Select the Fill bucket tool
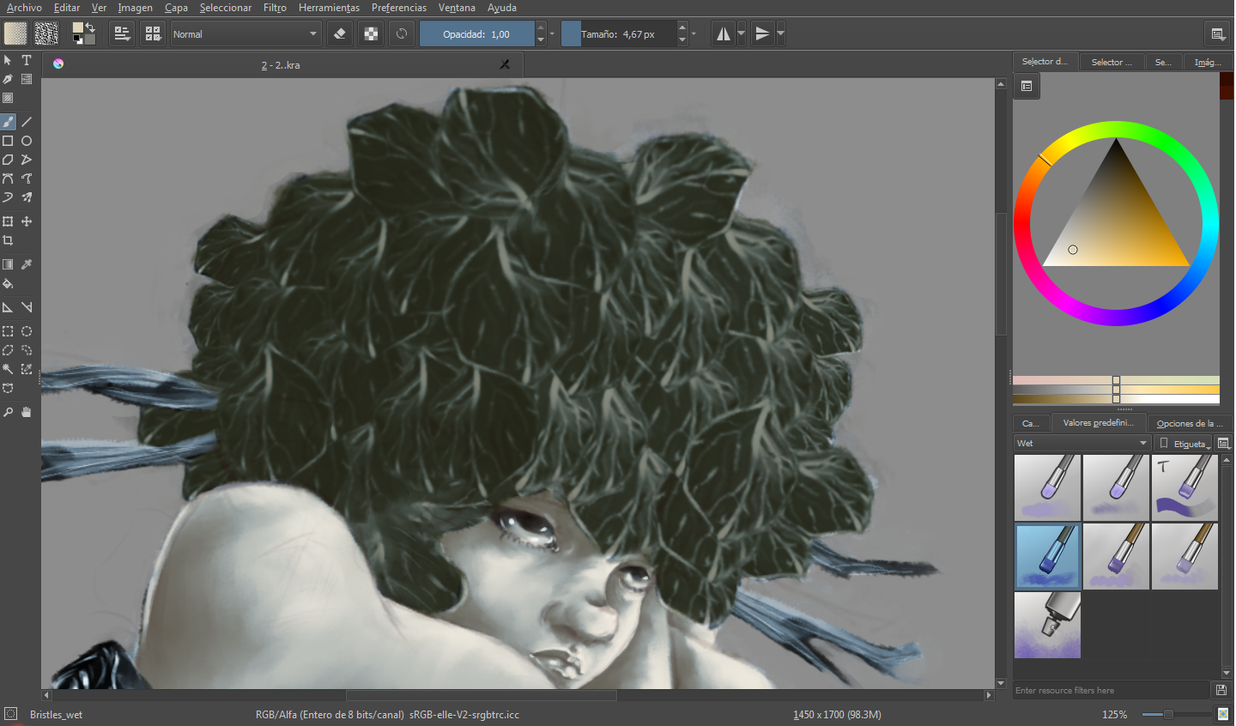 coord(8,283)
